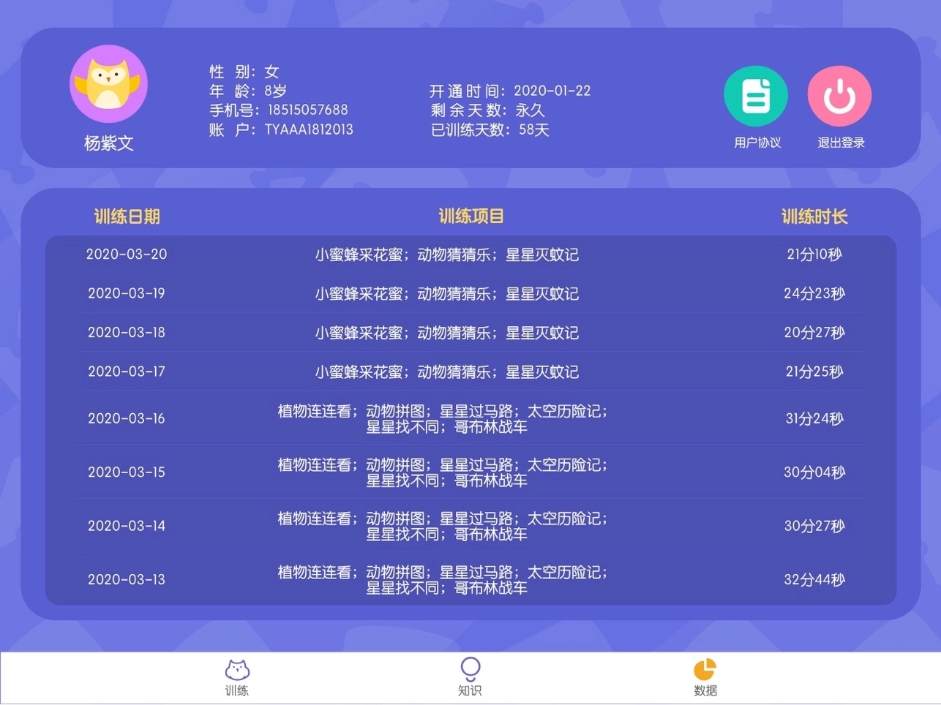The height and width of the screenshot is (705, 941).
Task: Click the account number TYAAA1812013
Action: coord(308,129)
